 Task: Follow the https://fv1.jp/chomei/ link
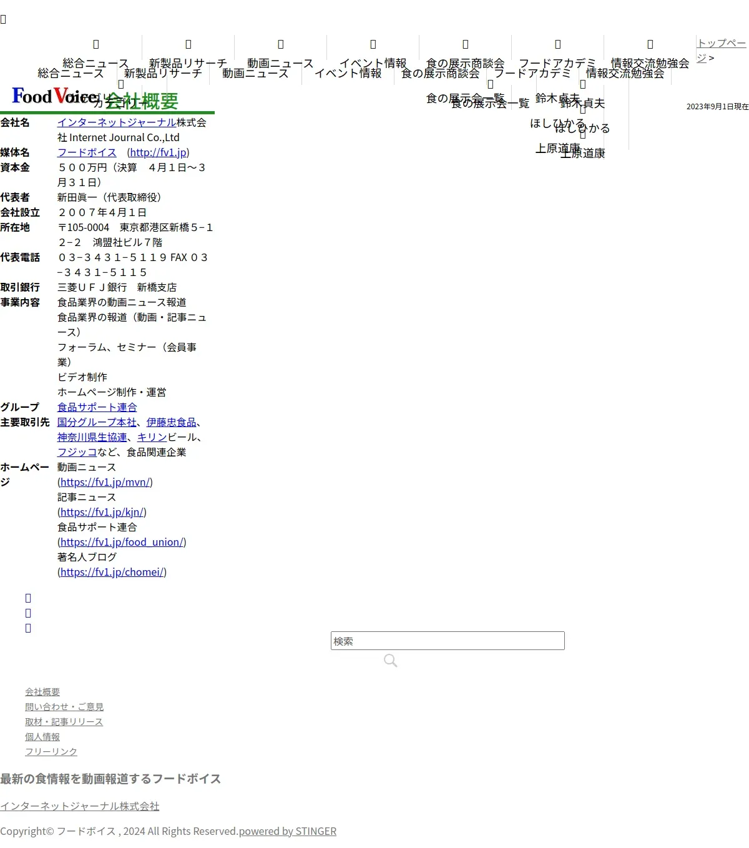coord(112,572)
